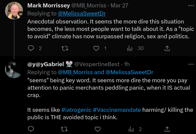196x134 pixels.
Task: Open more options for Mark Morrissey's tweet
Action: (191, 6)
